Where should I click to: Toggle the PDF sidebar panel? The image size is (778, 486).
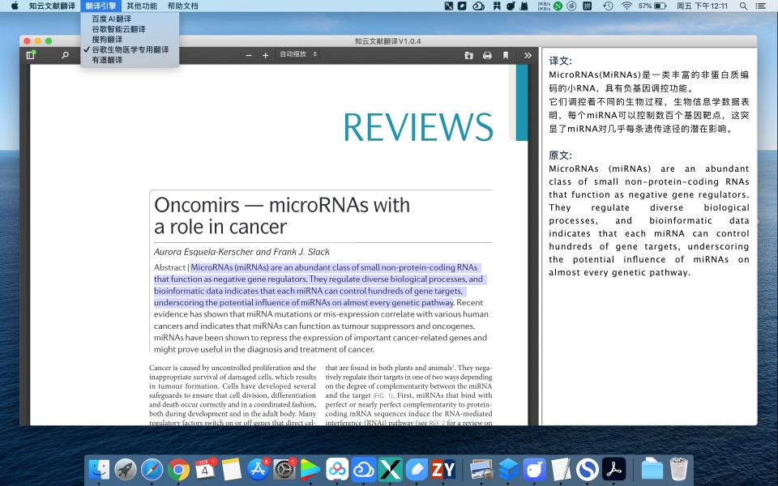[31, 56]
